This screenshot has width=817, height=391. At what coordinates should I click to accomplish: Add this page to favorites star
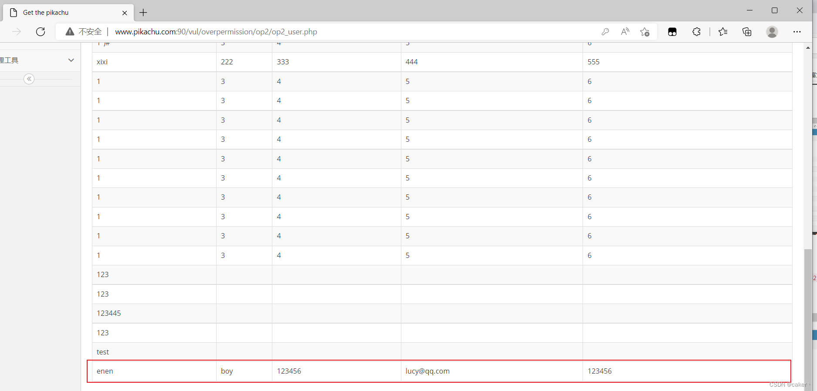[x=645, y=32]
